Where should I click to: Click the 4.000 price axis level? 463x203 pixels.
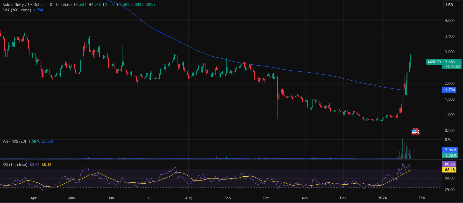[x=450, y=21]
